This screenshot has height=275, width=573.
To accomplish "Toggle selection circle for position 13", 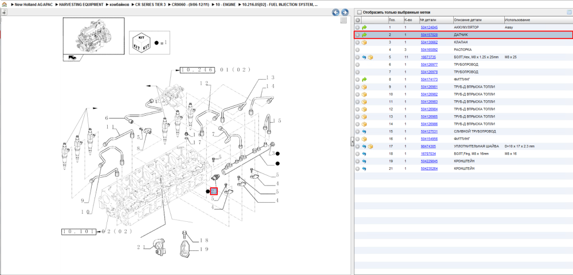I will tap(358, 117).
